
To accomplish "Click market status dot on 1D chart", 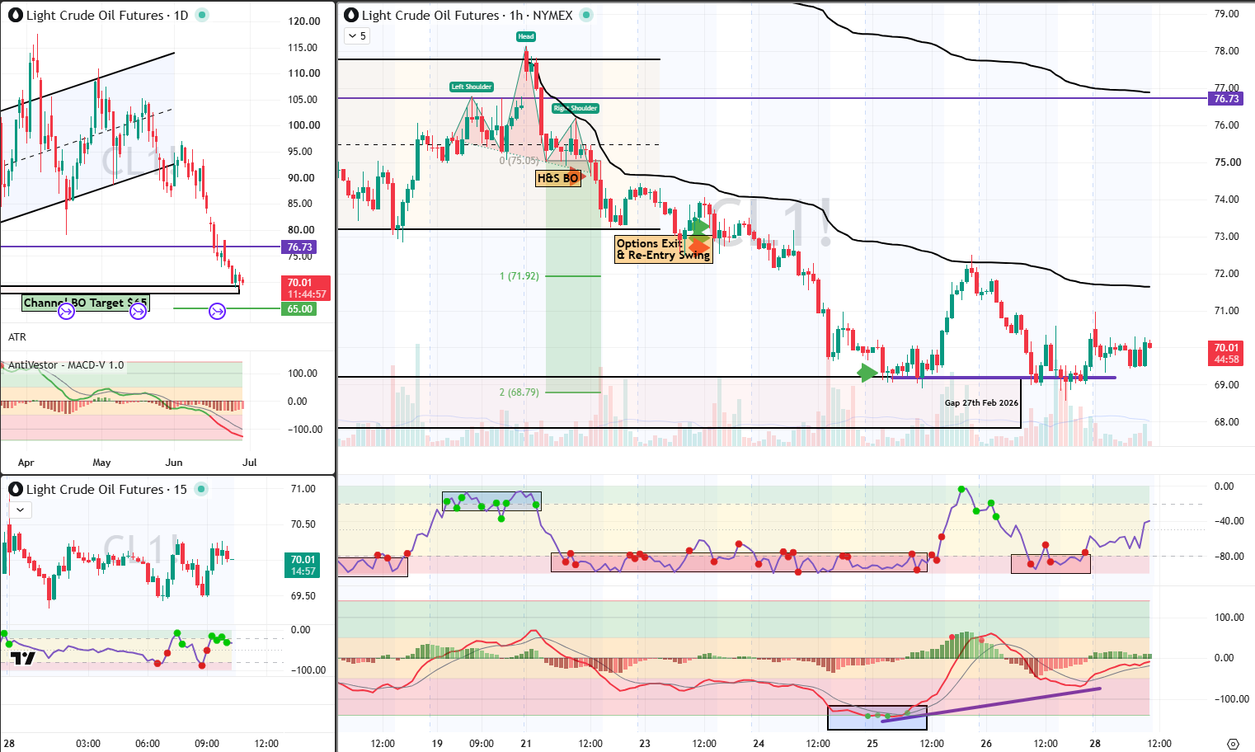I will pos(203,15).
